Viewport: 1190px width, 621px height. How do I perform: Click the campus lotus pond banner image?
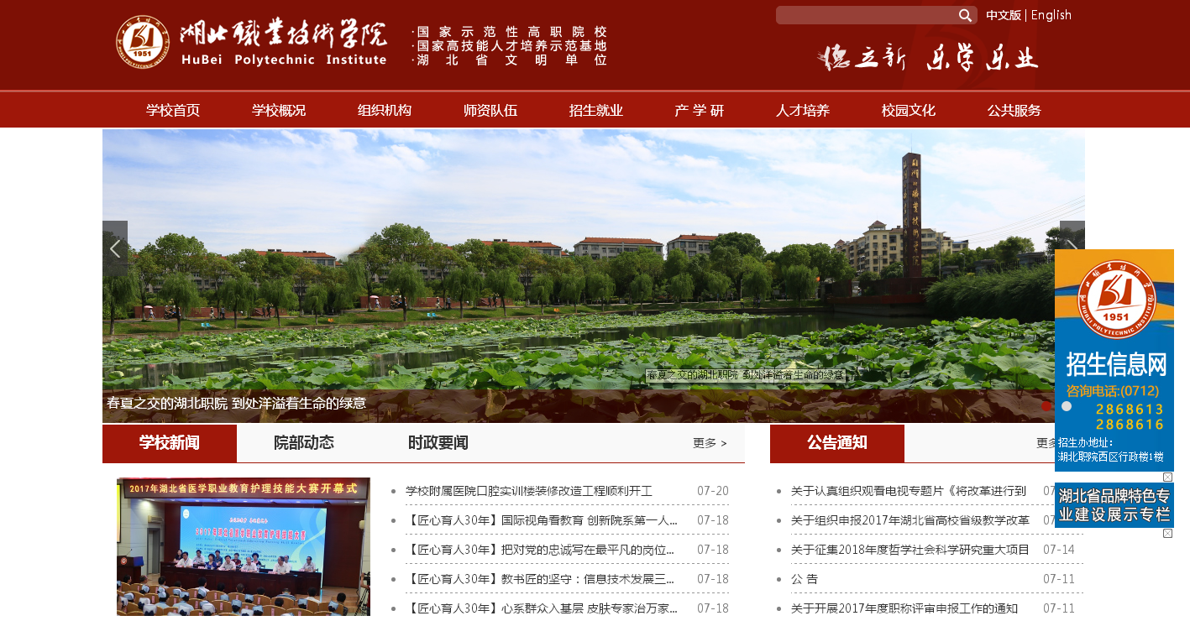point(594,275)
